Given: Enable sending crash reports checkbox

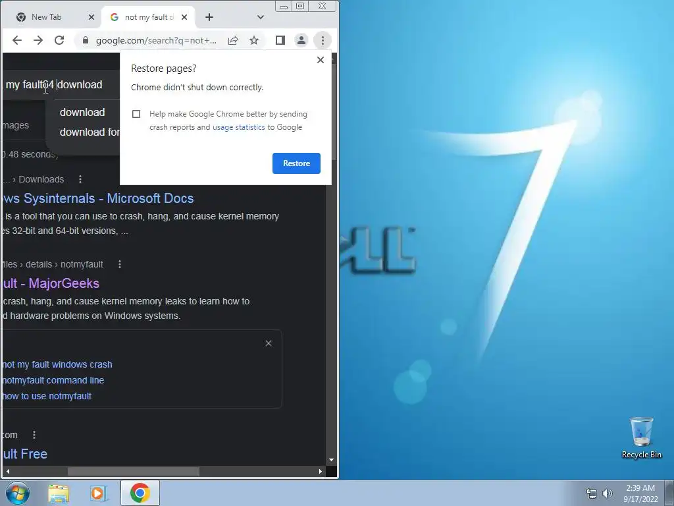Looking at the screenshot, I should tap(136, 114).
